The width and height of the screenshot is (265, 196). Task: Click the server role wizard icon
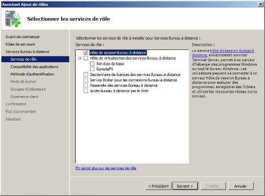(13, 19)
